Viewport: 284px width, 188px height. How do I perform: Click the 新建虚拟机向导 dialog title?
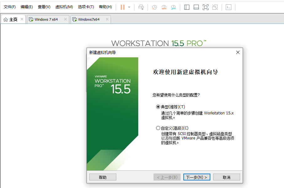102,53
